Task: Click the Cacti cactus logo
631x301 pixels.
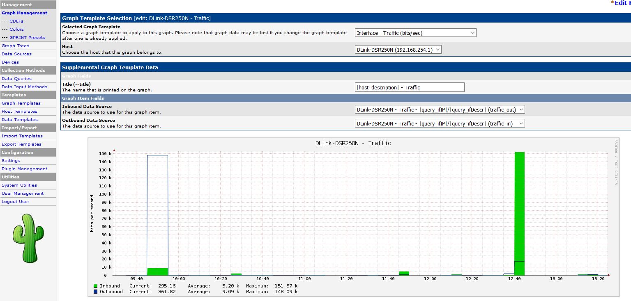Action: point(28,238)
